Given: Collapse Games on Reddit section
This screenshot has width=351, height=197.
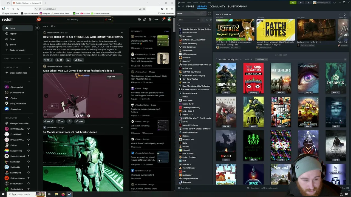Looking at the screenshot, I should 29,59.
